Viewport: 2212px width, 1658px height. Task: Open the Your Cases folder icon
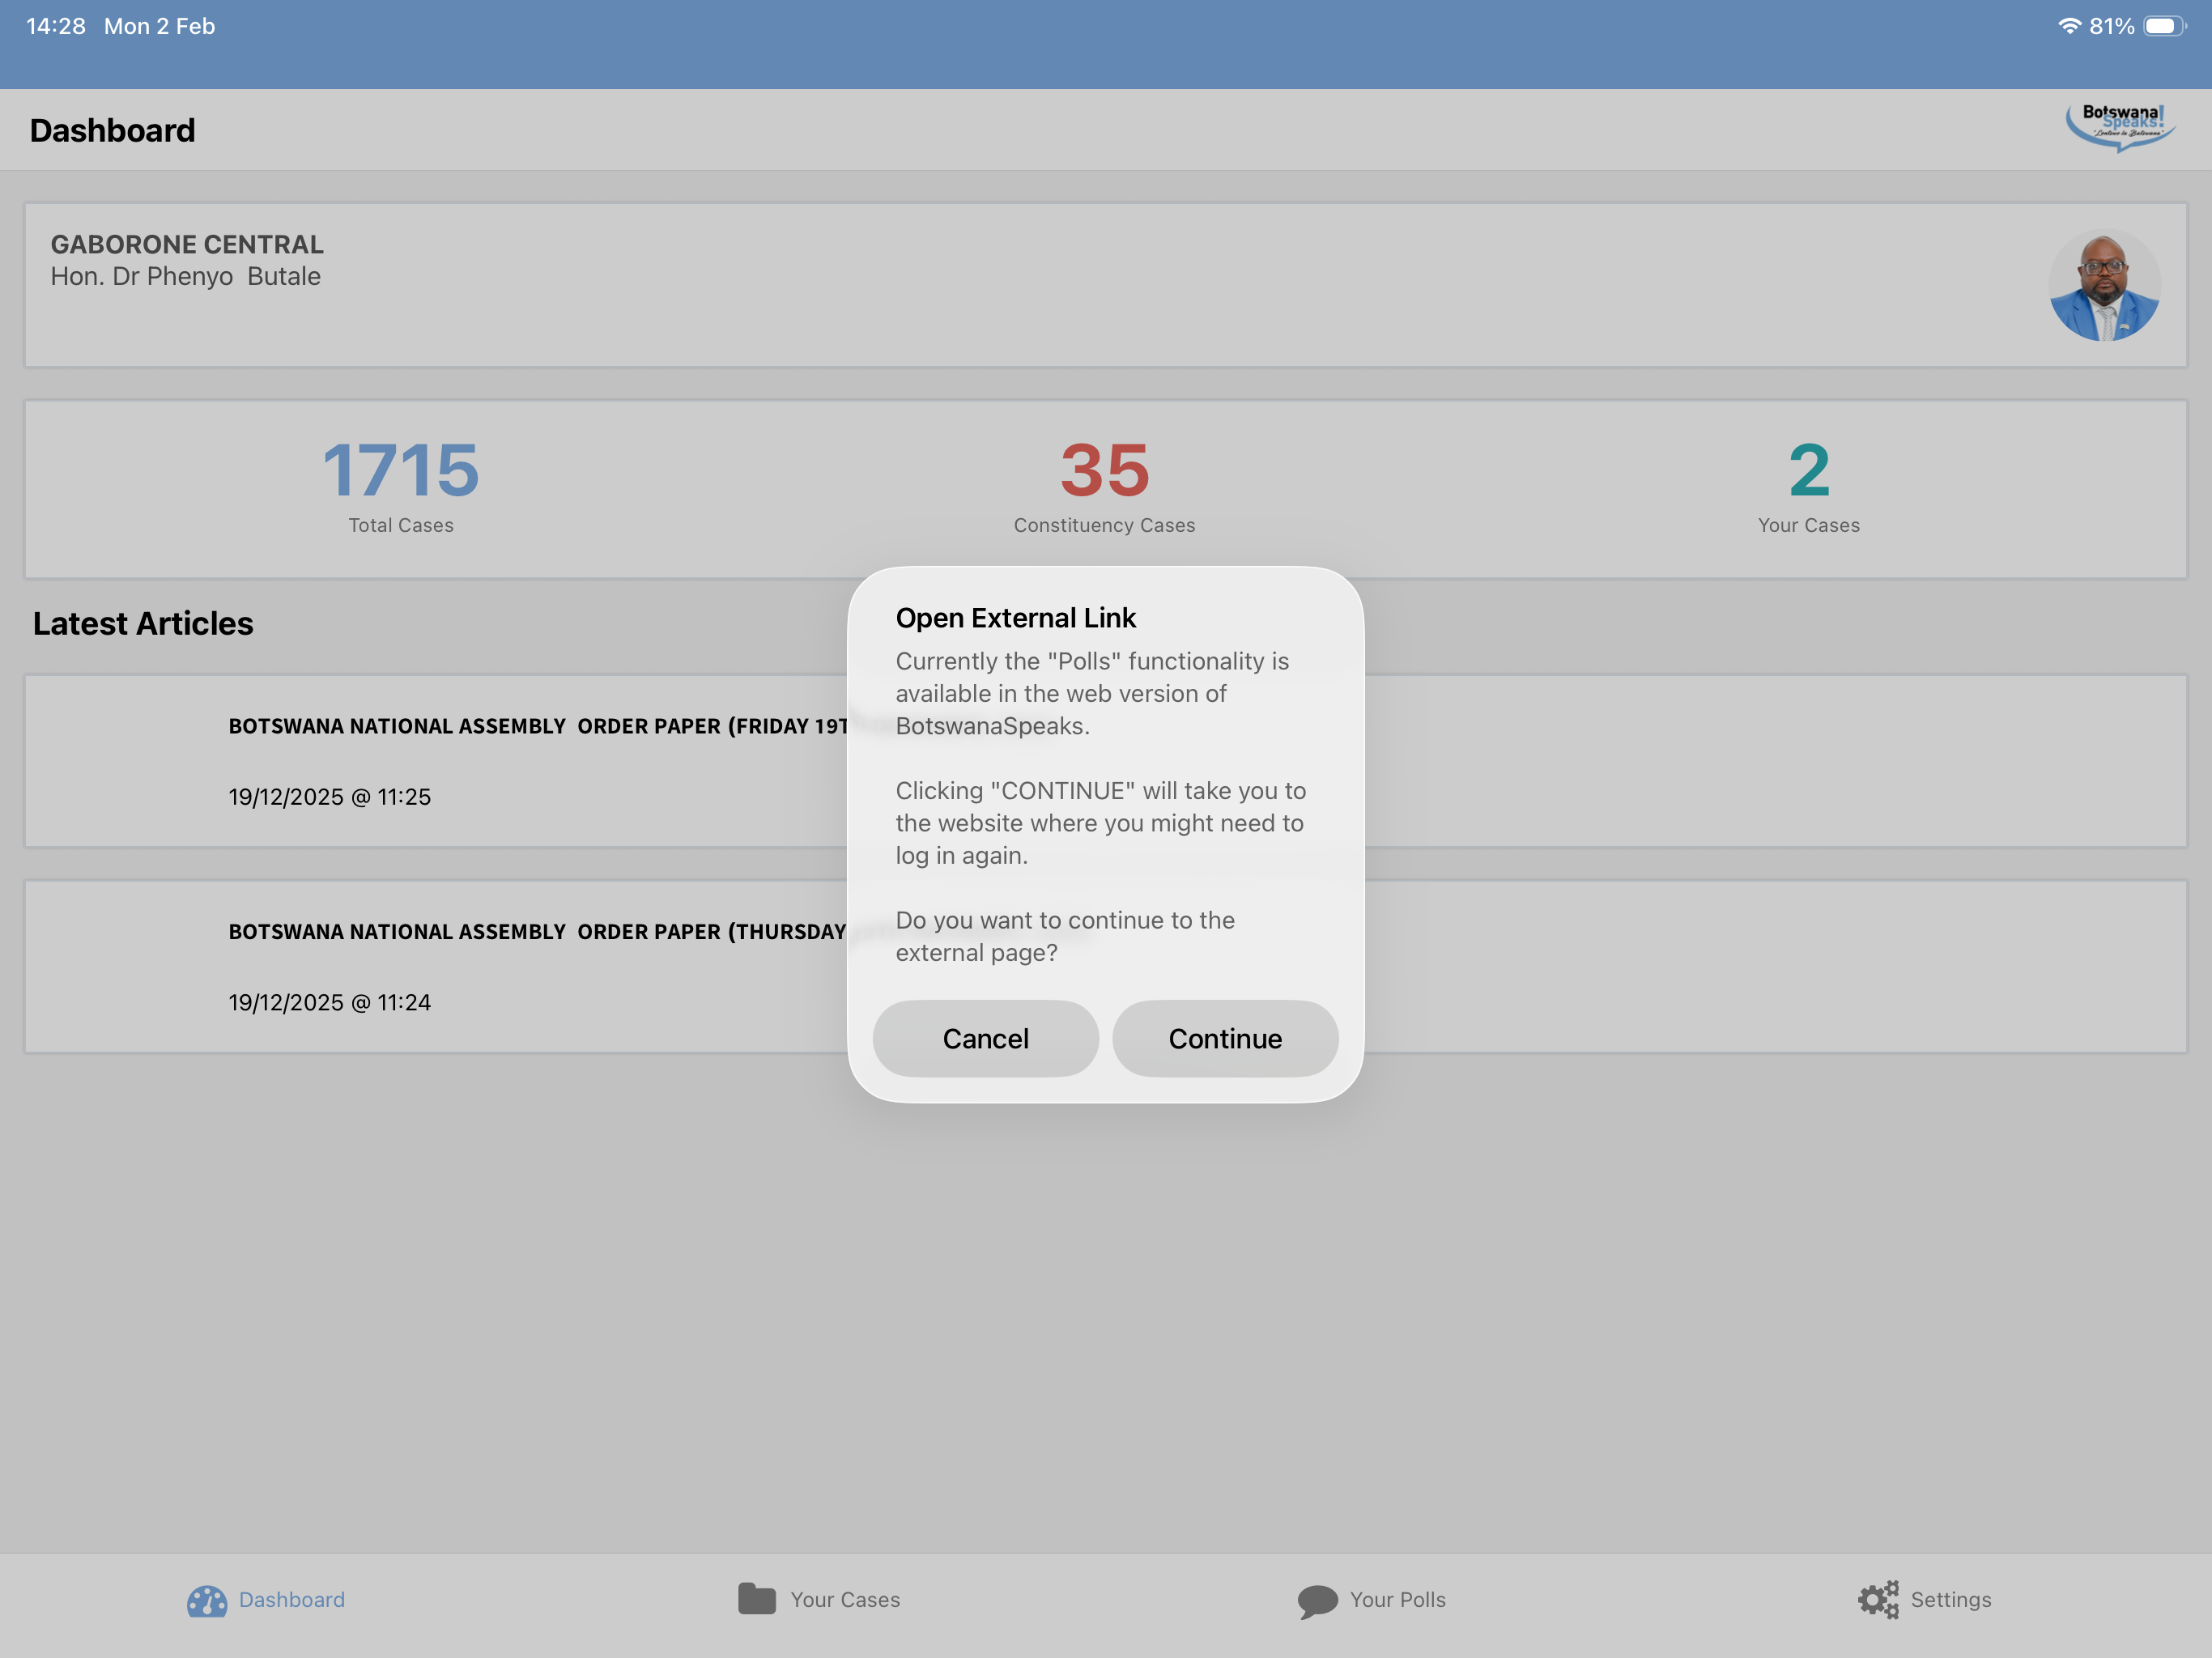pos(757,1598)
